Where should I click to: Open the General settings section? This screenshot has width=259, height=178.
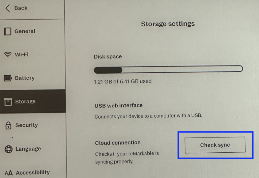pyautogui.click(x=25, y=31)
